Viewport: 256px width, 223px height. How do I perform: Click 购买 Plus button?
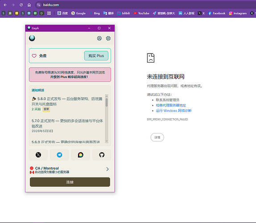tap(96, 56)
